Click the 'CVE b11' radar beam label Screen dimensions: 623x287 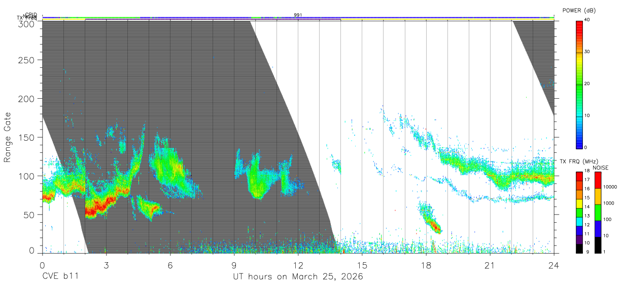(x=60, y=276)
